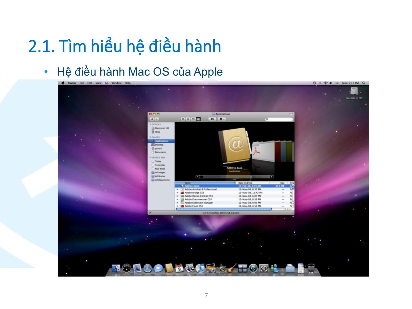412x309 pixels.
Task: Open Messenger buddies icon in Dock
Action: click(275, 268)
